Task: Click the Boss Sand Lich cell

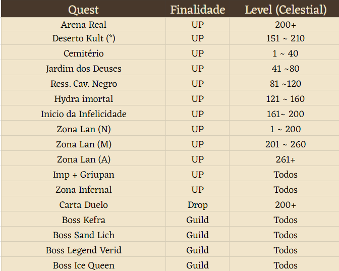Action: pos(83,234)
